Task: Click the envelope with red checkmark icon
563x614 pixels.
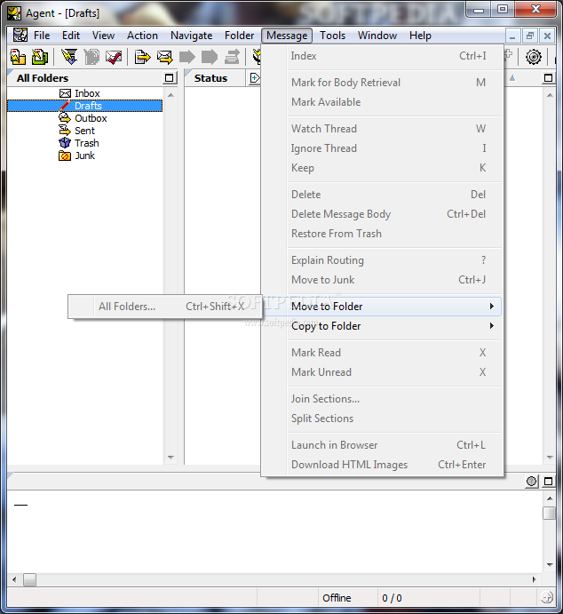Action: pos(114,57)
